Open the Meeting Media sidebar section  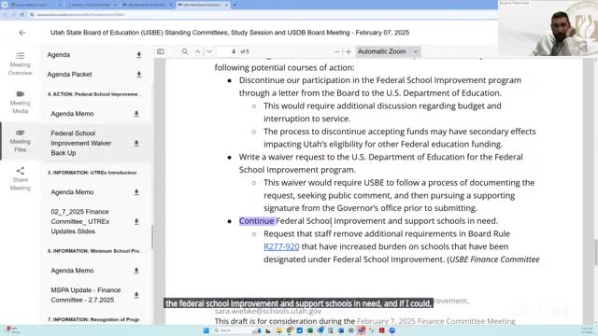(21, 102)
